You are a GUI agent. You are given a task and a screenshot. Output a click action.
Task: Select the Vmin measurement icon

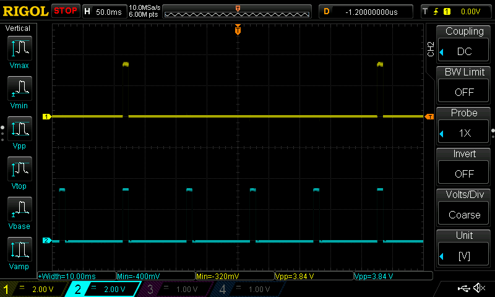tap(20, 88)
